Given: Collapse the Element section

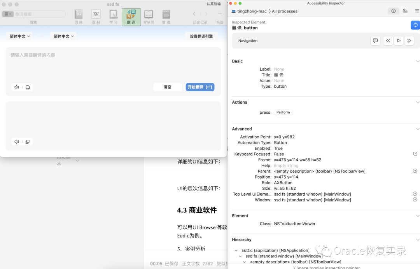Looking at the screenshot, I should click(x=417, y=216).
